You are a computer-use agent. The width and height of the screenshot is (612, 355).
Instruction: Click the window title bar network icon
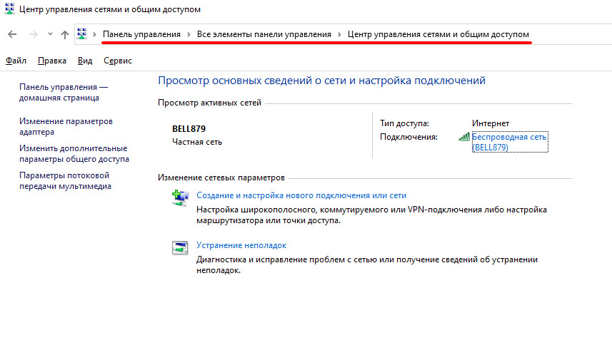(10, 9)
